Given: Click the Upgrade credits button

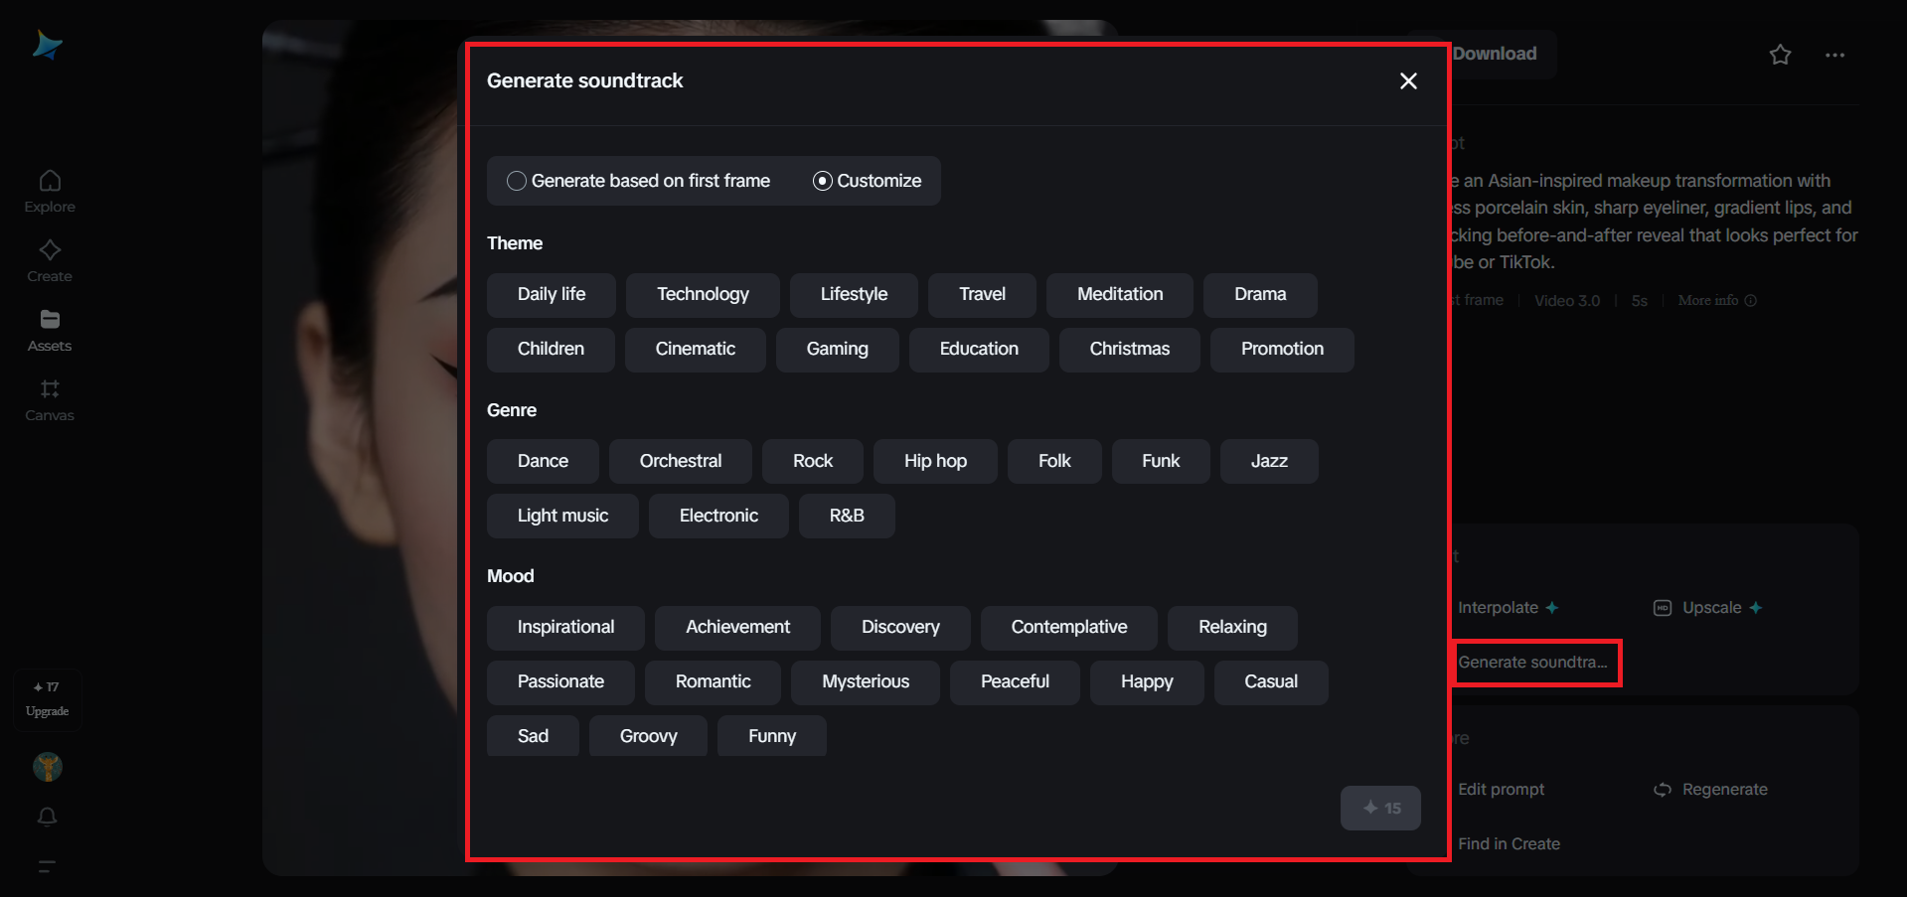Looking at the screenshot, I should [x=47, y=700].
